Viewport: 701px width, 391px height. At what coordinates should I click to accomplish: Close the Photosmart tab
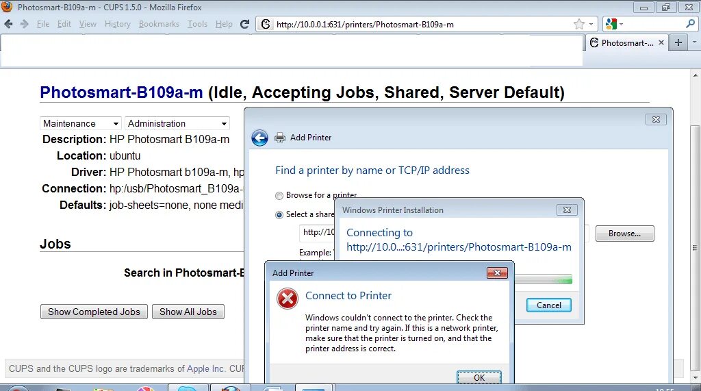(661, 42)
